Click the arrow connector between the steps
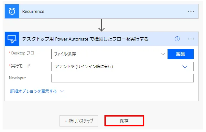This screenshot has height=132, width=206. 102,25
